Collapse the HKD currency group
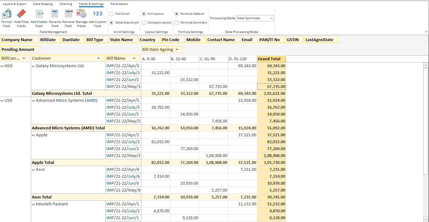 [2, 66]
